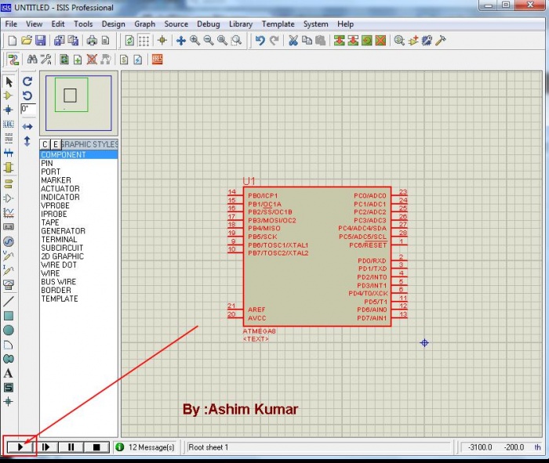
Task: Click the rotate clockwise icon
Action: click(x=27, y=81)
